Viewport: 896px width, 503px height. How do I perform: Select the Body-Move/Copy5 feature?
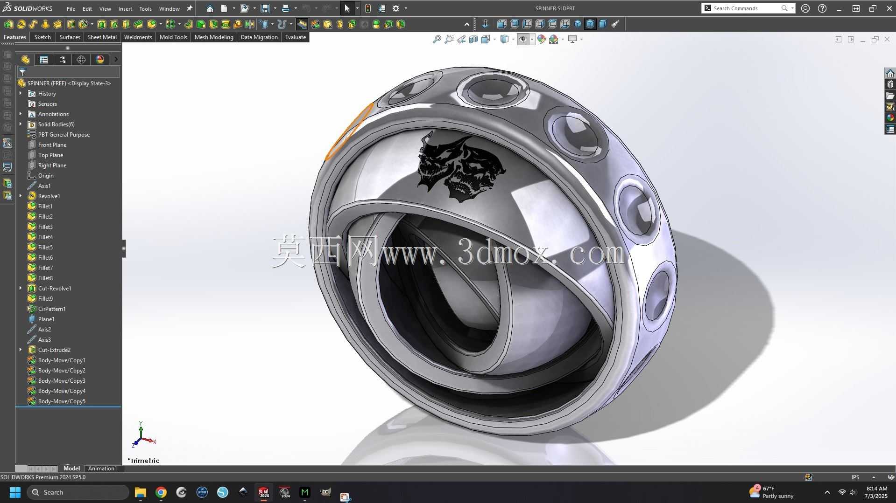(x=62, y=401)
